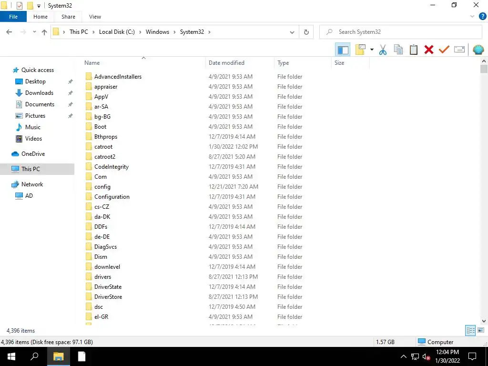Click the e-mail envelope toolbar icon
488x366 pixels.
point(459,50)
